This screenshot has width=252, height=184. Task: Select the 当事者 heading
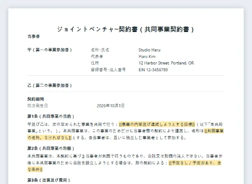click(34, 37)
